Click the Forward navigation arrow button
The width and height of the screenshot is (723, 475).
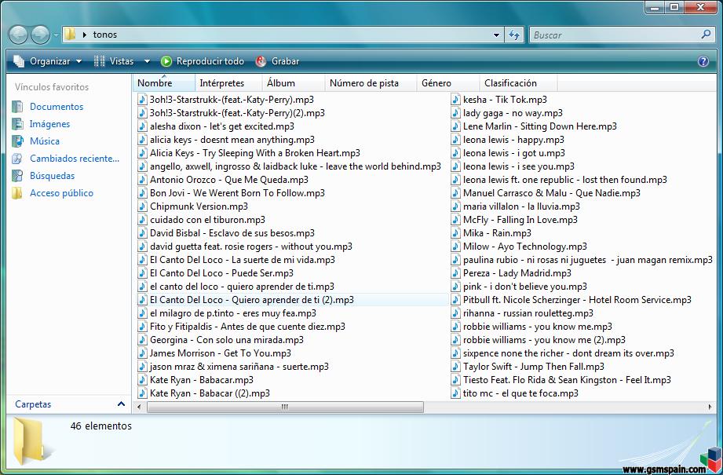pos(40,35)
